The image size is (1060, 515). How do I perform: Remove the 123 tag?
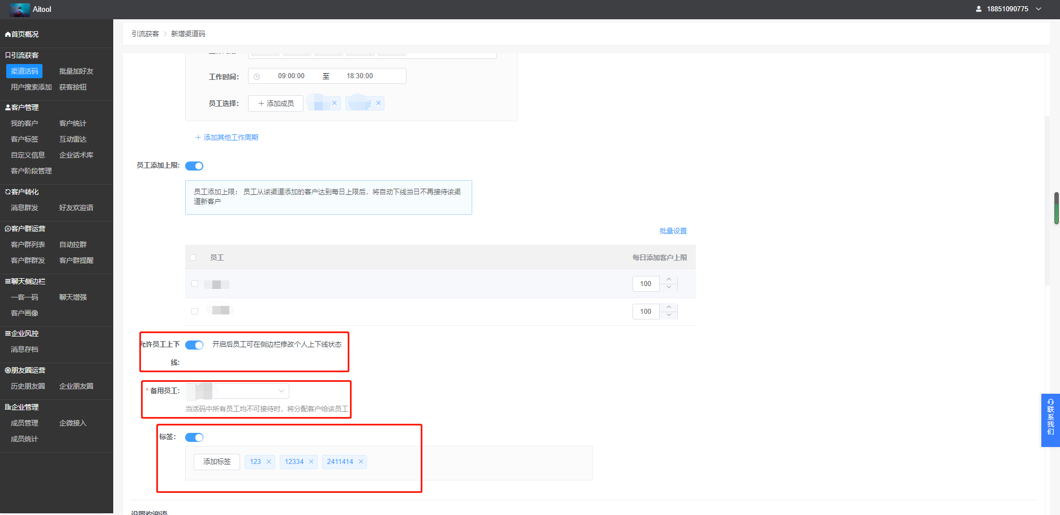[x=268, y=462]
